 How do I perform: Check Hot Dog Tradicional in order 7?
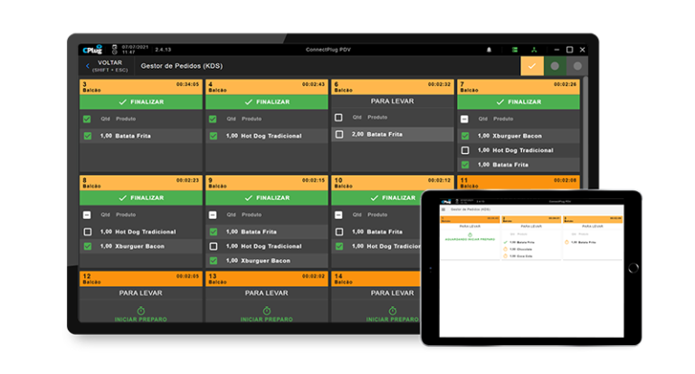pyautogui.click(x=464, y=150)
